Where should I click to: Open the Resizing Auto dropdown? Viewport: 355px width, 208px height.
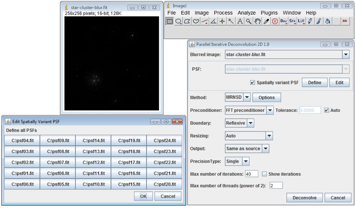(269, 136)
